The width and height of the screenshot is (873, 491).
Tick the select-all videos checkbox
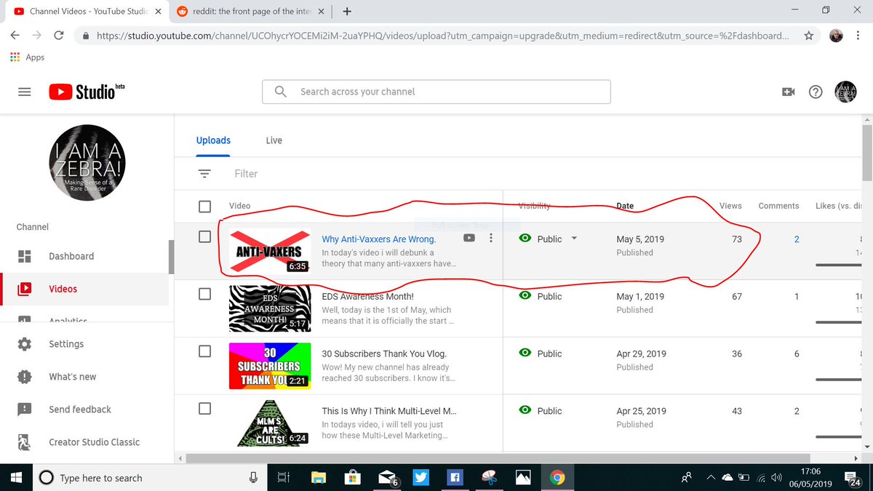[205, 206]
